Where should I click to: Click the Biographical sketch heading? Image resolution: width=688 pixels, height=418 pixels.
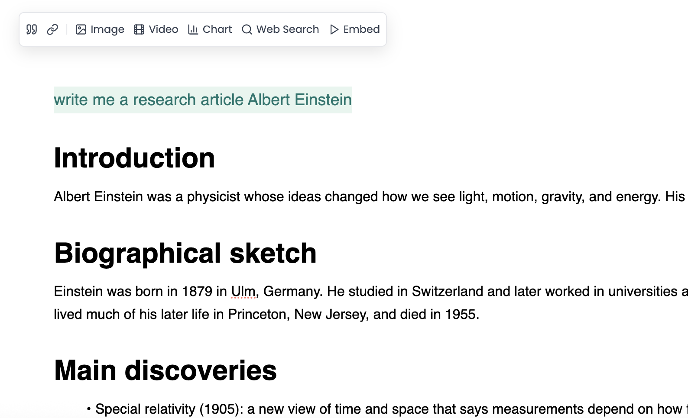point(185,253)
